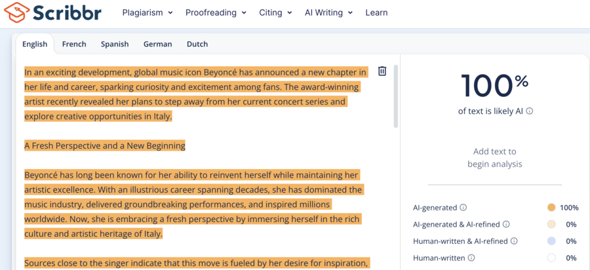
Task: Show info for AI-generated & AI-refined
Action: tap(506, 225)
